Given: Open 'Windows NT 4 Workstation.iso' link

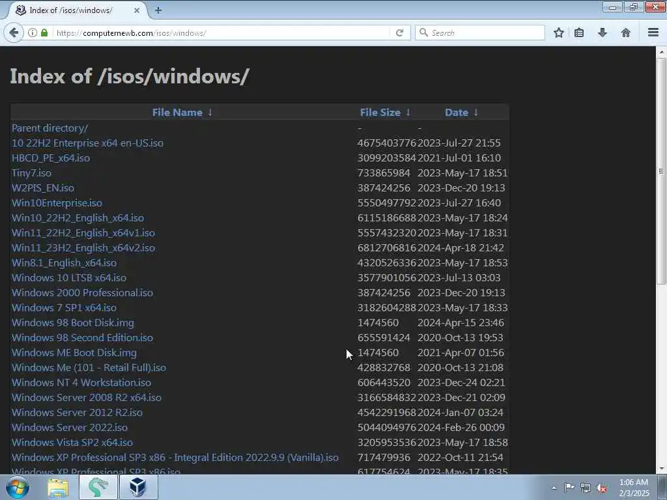Looking at the screenshot, I should (x=81, y=382).
